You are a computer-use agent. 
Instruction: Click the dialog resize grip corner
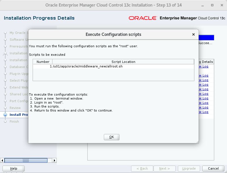pyautogui.click(x=197, y=142)
